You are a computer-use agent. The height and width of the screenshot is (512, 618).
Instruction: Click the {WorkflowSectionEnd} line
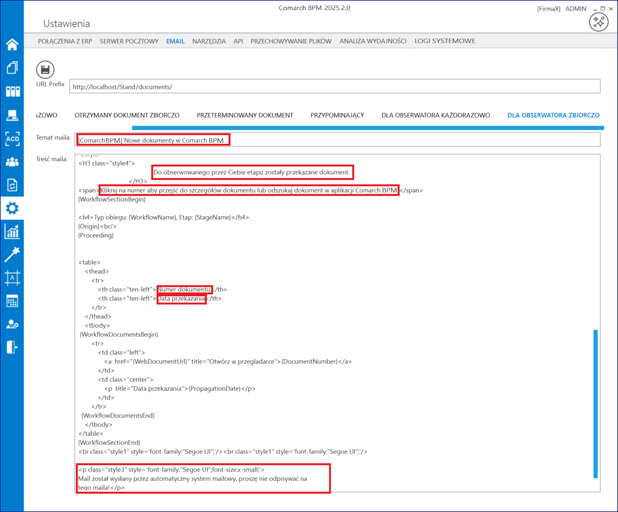point(110,443)
